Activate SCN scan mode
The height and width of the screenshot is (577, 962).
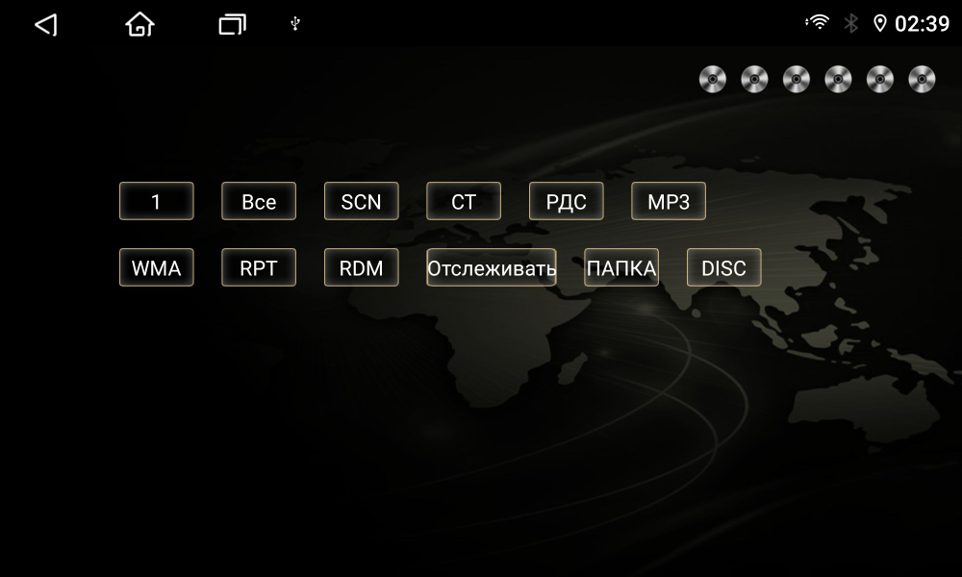pos(362,201)
